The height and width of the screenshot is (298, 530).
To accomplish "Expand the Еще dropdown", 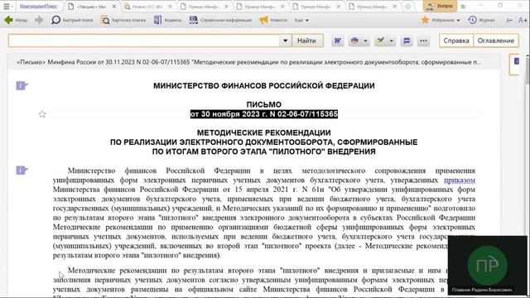I will click(x=301, y=20).
